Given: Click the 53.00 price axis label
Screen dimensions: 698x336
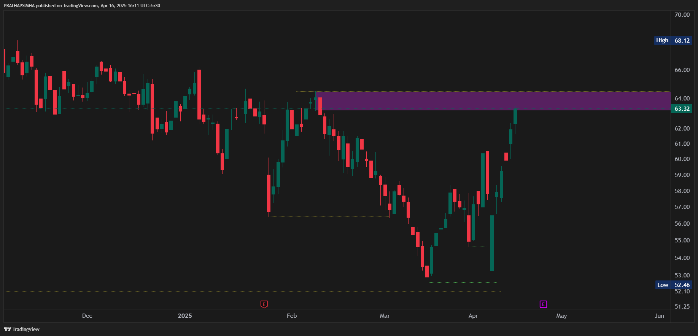Looking at the screenshot, I should coord(682,275).
